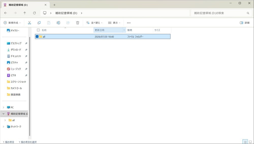
Task: Sort by the 更新日時 column header
Action: [100, 30]
